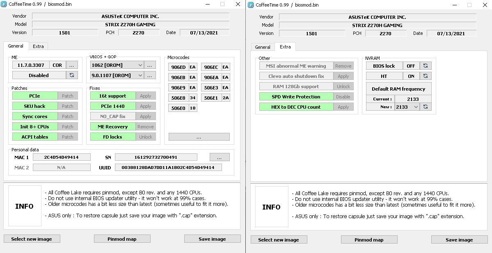
Task: Click ME version 11.7.0.3307 field
Action: (31, 65)
